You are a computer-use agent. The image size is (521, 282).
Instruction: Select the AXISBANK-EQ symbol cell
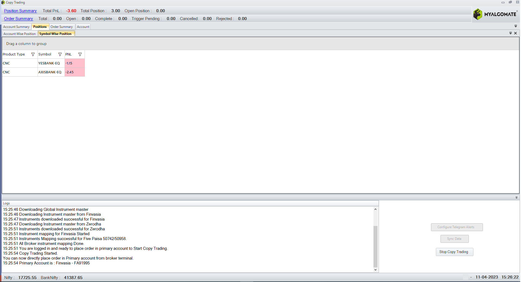click(x=51, y=72)
